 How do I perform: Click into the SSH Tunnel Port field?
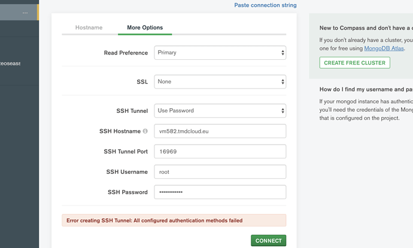(x=220, y=152)
